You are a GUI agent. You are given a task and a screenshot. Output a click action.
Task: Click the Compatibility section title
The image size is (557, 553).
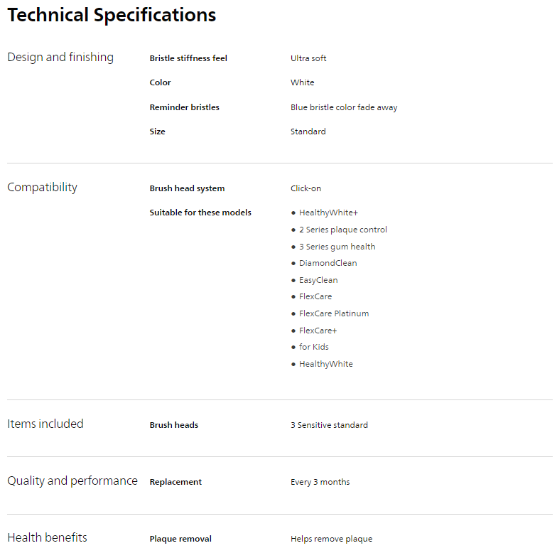pyautogui.click(x=43, y=188)
